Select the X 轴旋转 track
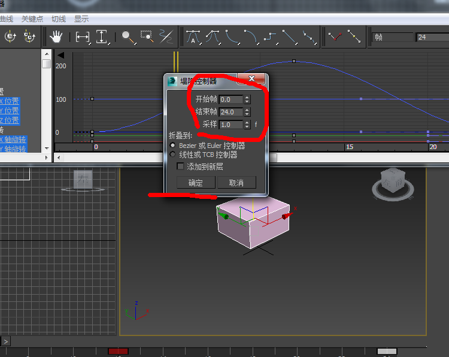Viewport: 449px width, 357px height. click(x=13, y=140)
